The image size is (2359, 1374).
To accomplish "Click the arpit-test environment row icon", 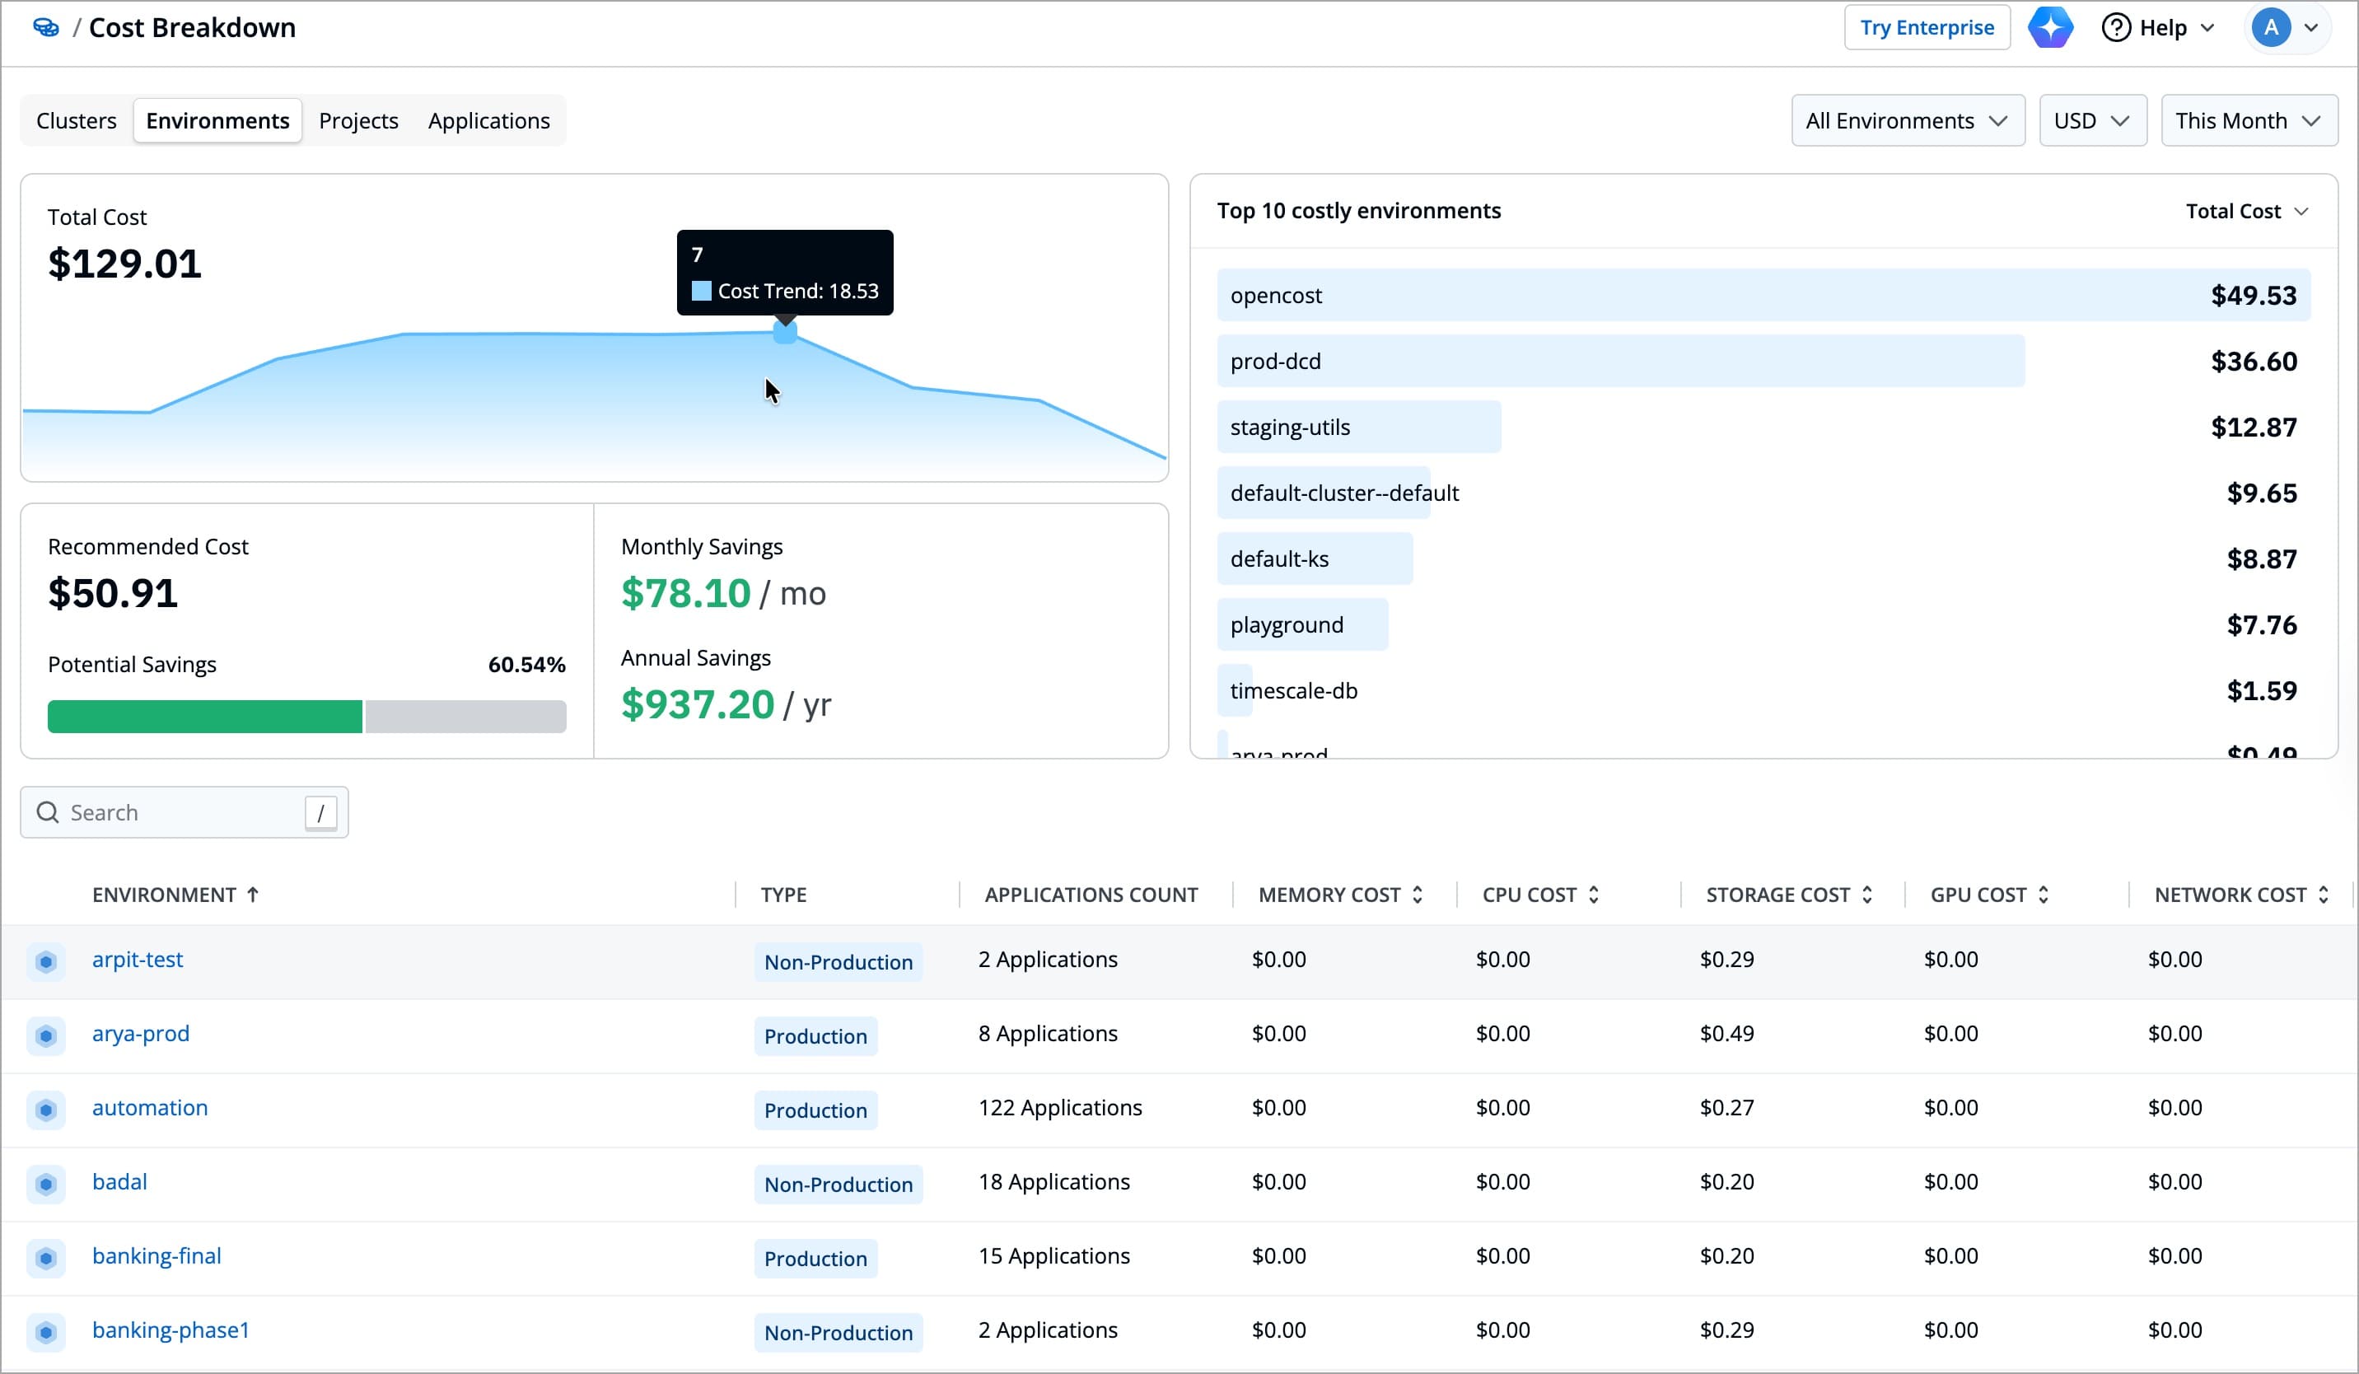I will click(x=46, y=961).
